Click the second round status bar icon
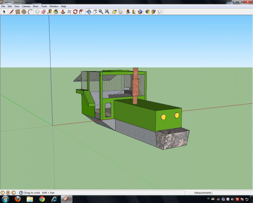 point(8,193)
